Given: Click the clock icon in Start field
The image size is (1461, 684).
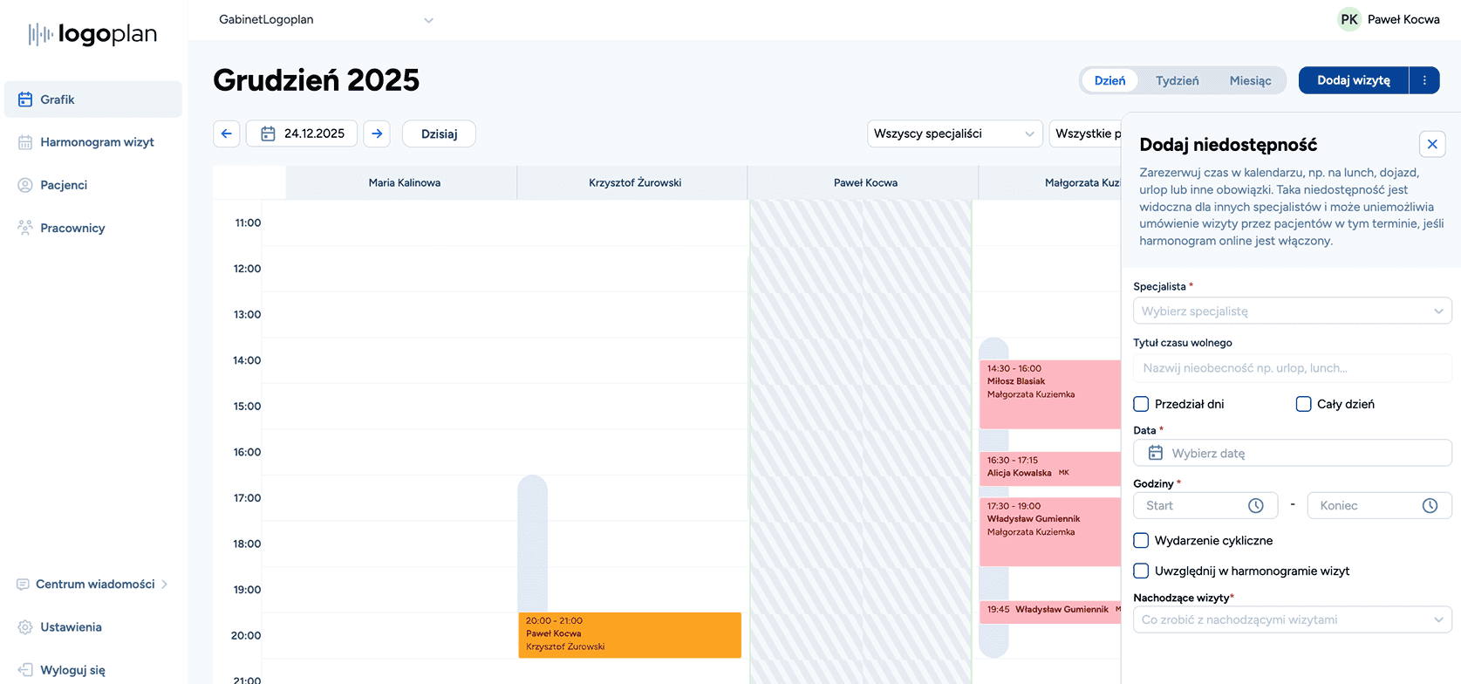Looking at the screenshot, I should tap(1255, 506).
